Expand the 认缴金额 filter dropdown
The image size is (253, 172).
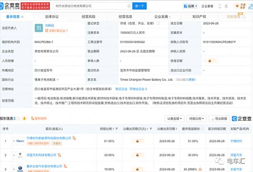[174, 118]
